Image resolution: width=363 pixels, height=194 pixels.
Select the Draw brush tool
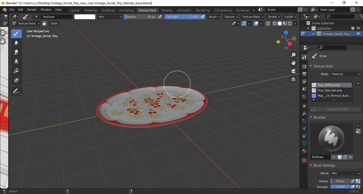click(x=16, y=34)
